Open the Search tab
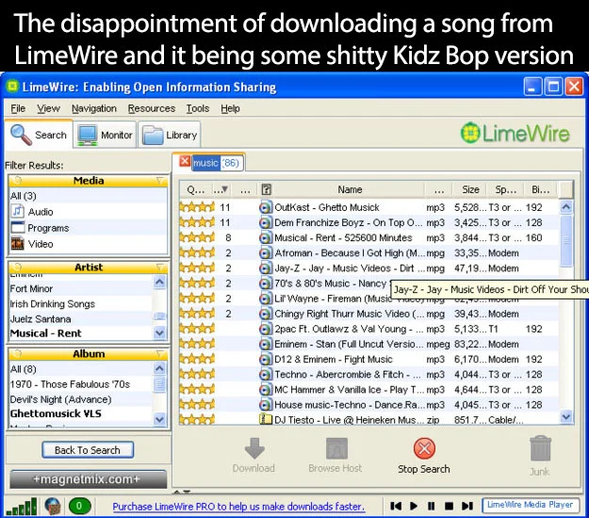 39,135
